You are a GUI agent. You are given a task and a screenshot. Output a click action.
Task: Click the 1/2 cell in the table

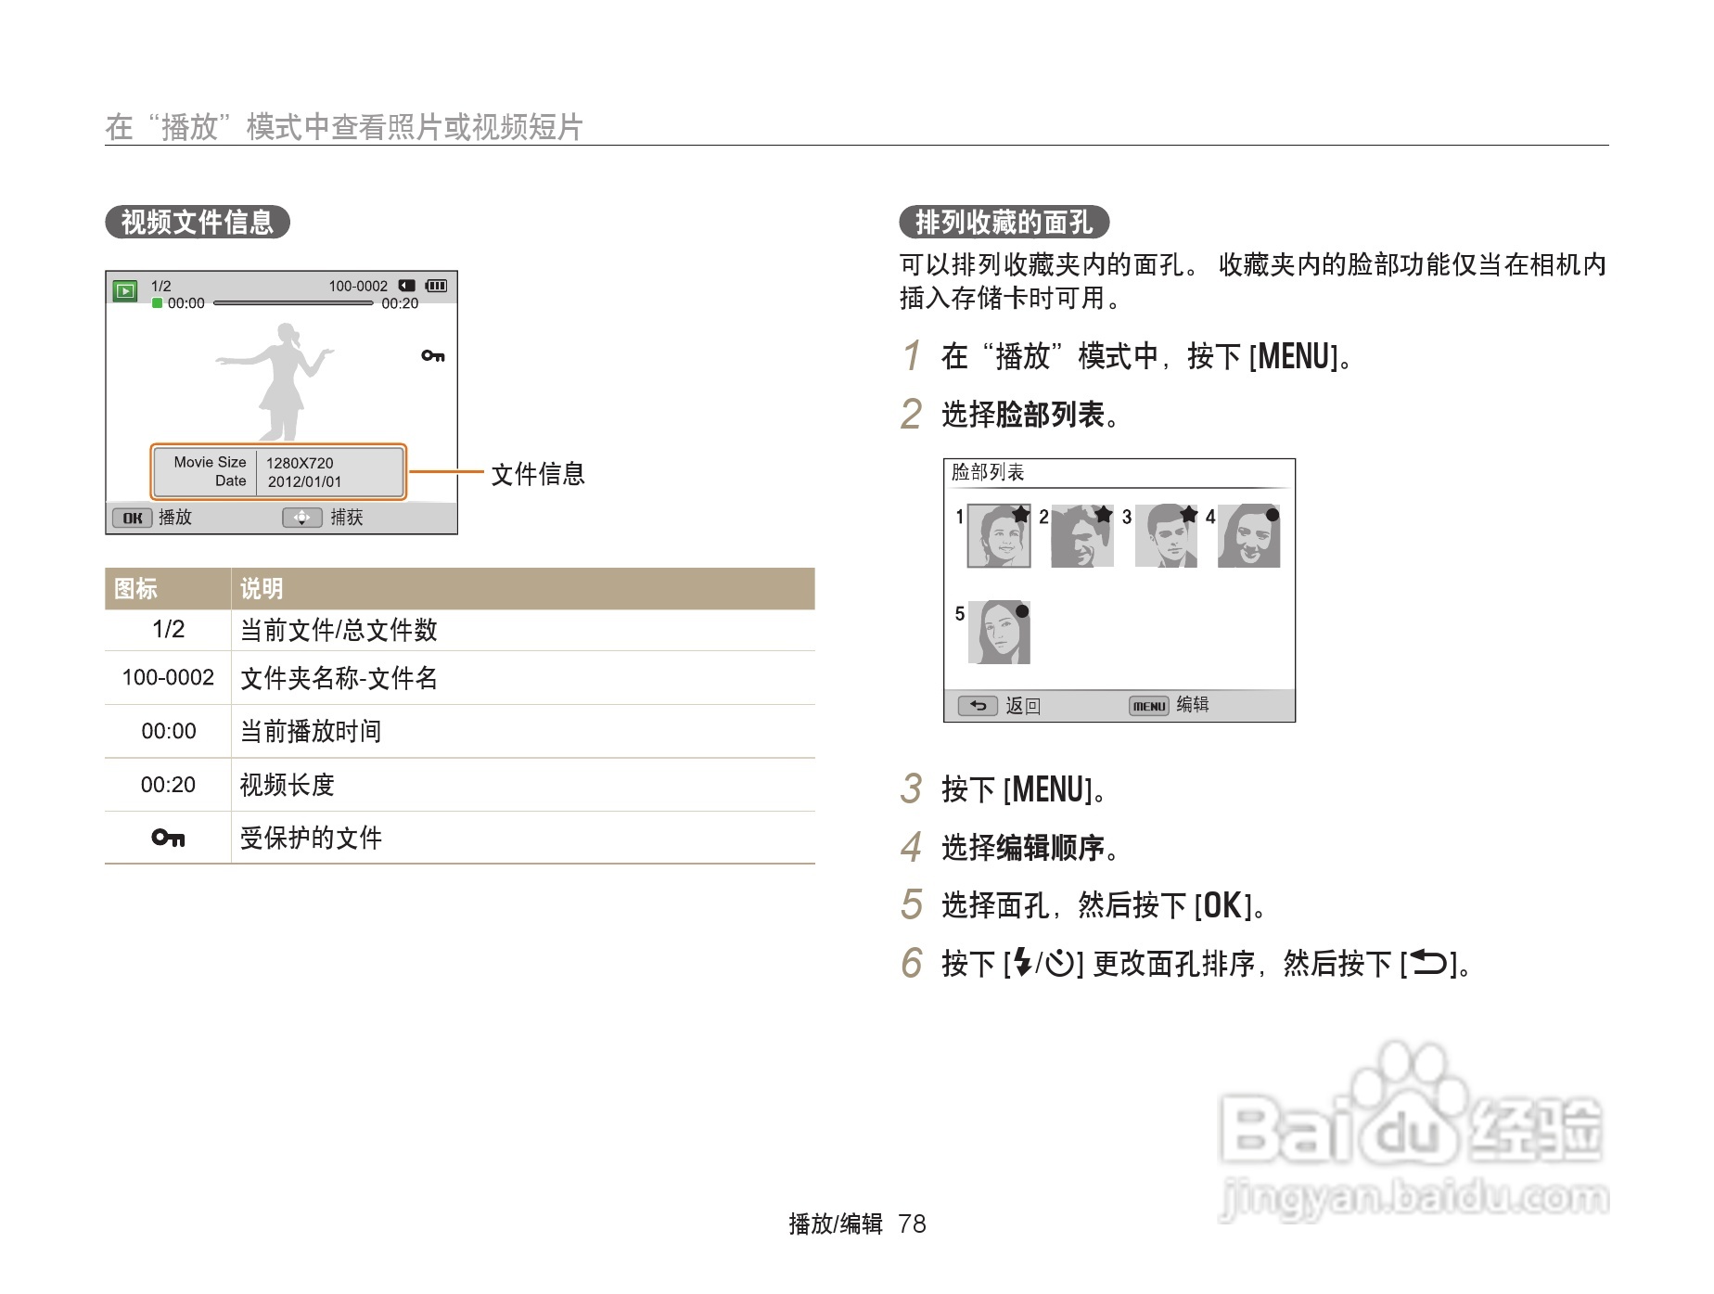(169, 630)
